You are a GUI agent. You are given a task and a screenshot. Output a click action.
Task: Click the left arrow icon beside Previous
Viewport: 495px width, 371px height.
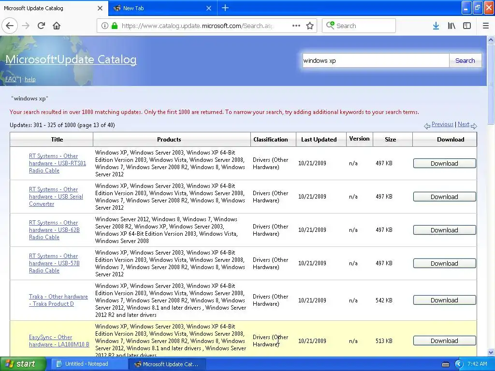pyautogui.click(x=427, y=126)
